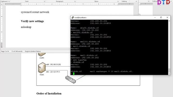The height and width of the screenshot is (97, 173).
Task: Collapse the Word ribbon with the chevron
Action: coord(136,1)
